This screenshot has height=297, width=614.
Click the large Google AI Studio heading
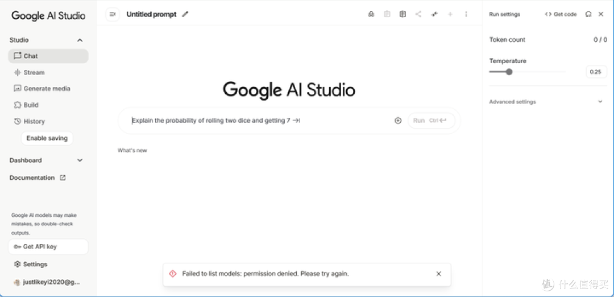tap(289, 90)
